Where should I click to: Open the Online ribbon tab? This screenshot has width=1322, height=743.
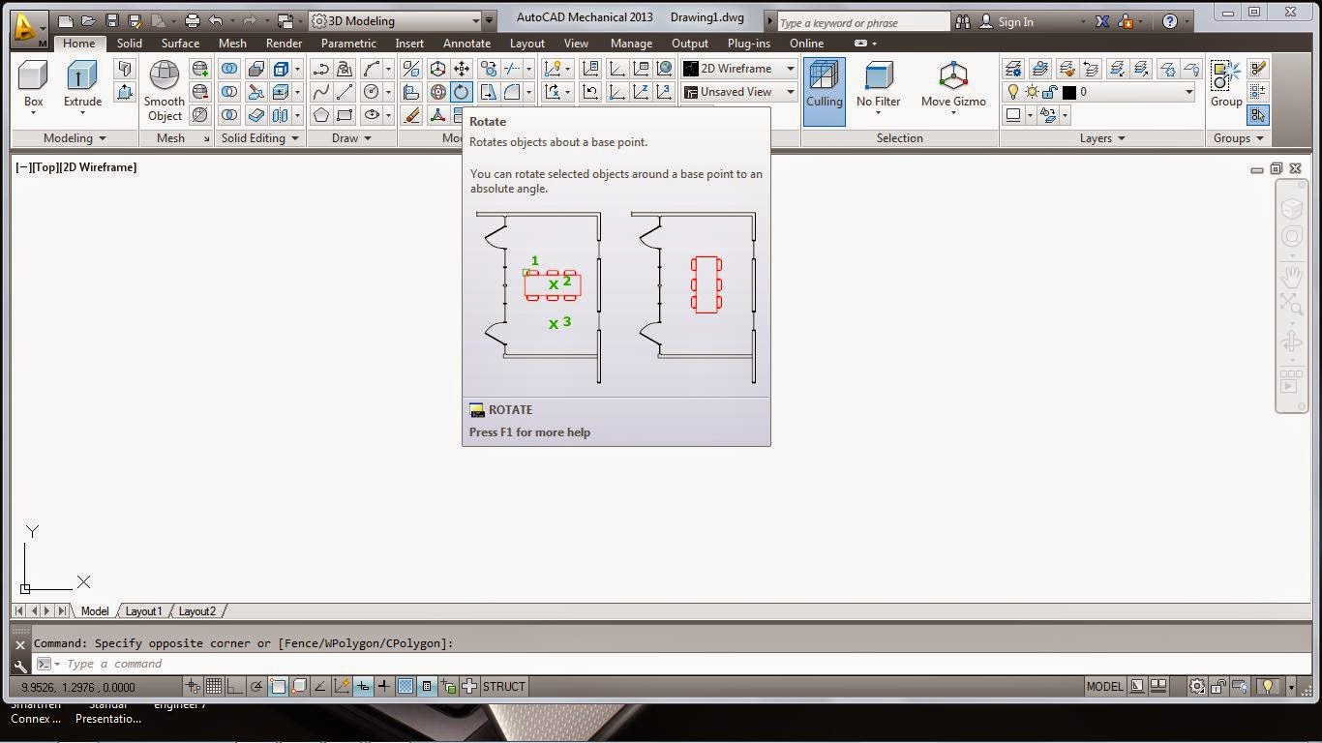click(806, 44)
